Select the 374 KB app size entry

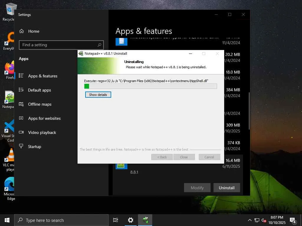click(234, 143)
